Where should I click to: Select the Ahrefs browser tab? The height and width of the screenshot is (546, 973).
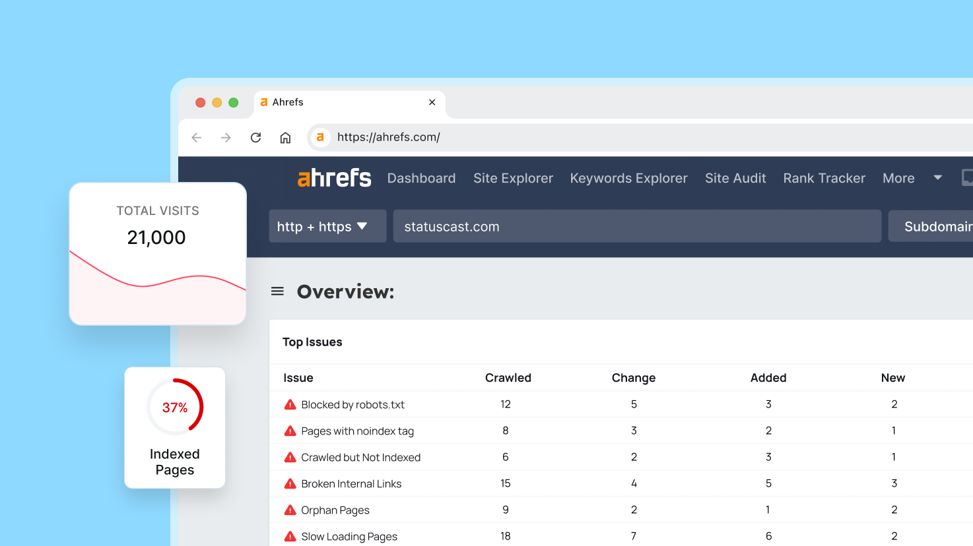tap(350, 103)
